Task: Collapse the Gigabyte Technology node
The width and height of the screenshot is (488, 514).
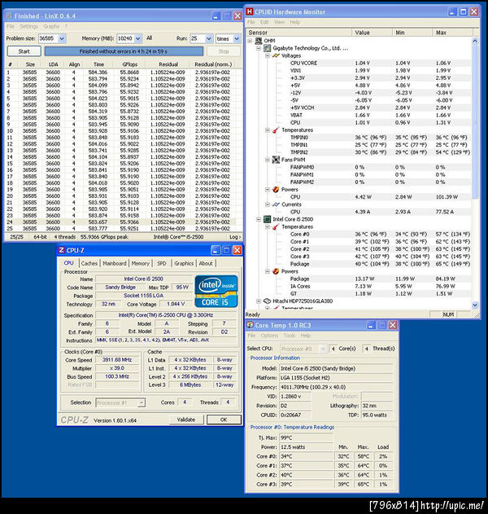Action: click(259, 48)
